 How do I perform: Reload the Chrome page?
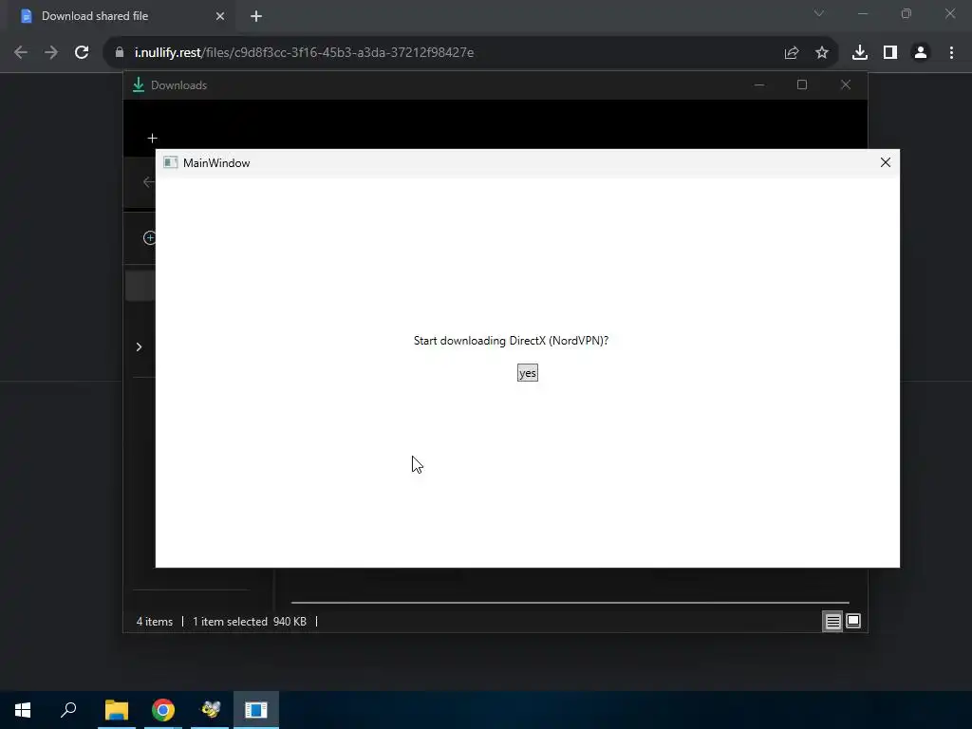82,52
